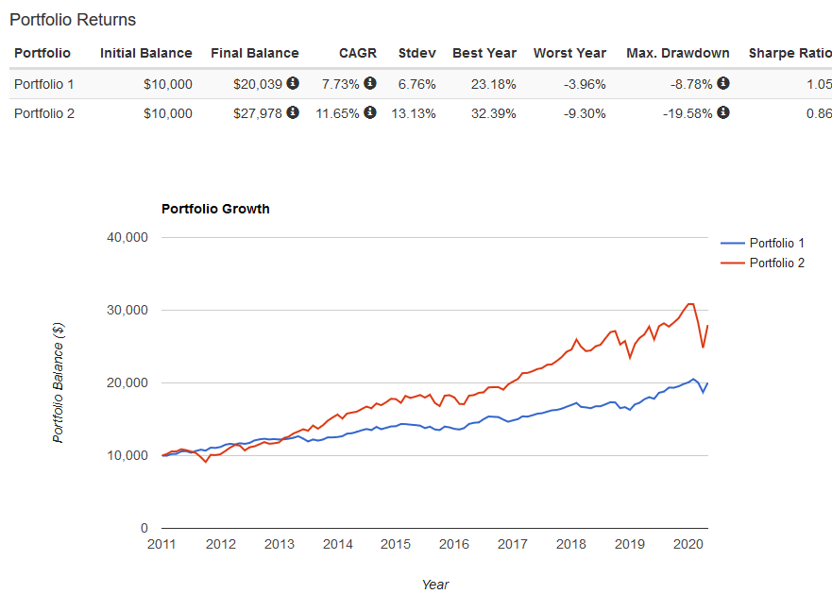This screenshot has width=832, height=611.
Task: Click the Sharpe Ratio column header
Action: [790, 53]
